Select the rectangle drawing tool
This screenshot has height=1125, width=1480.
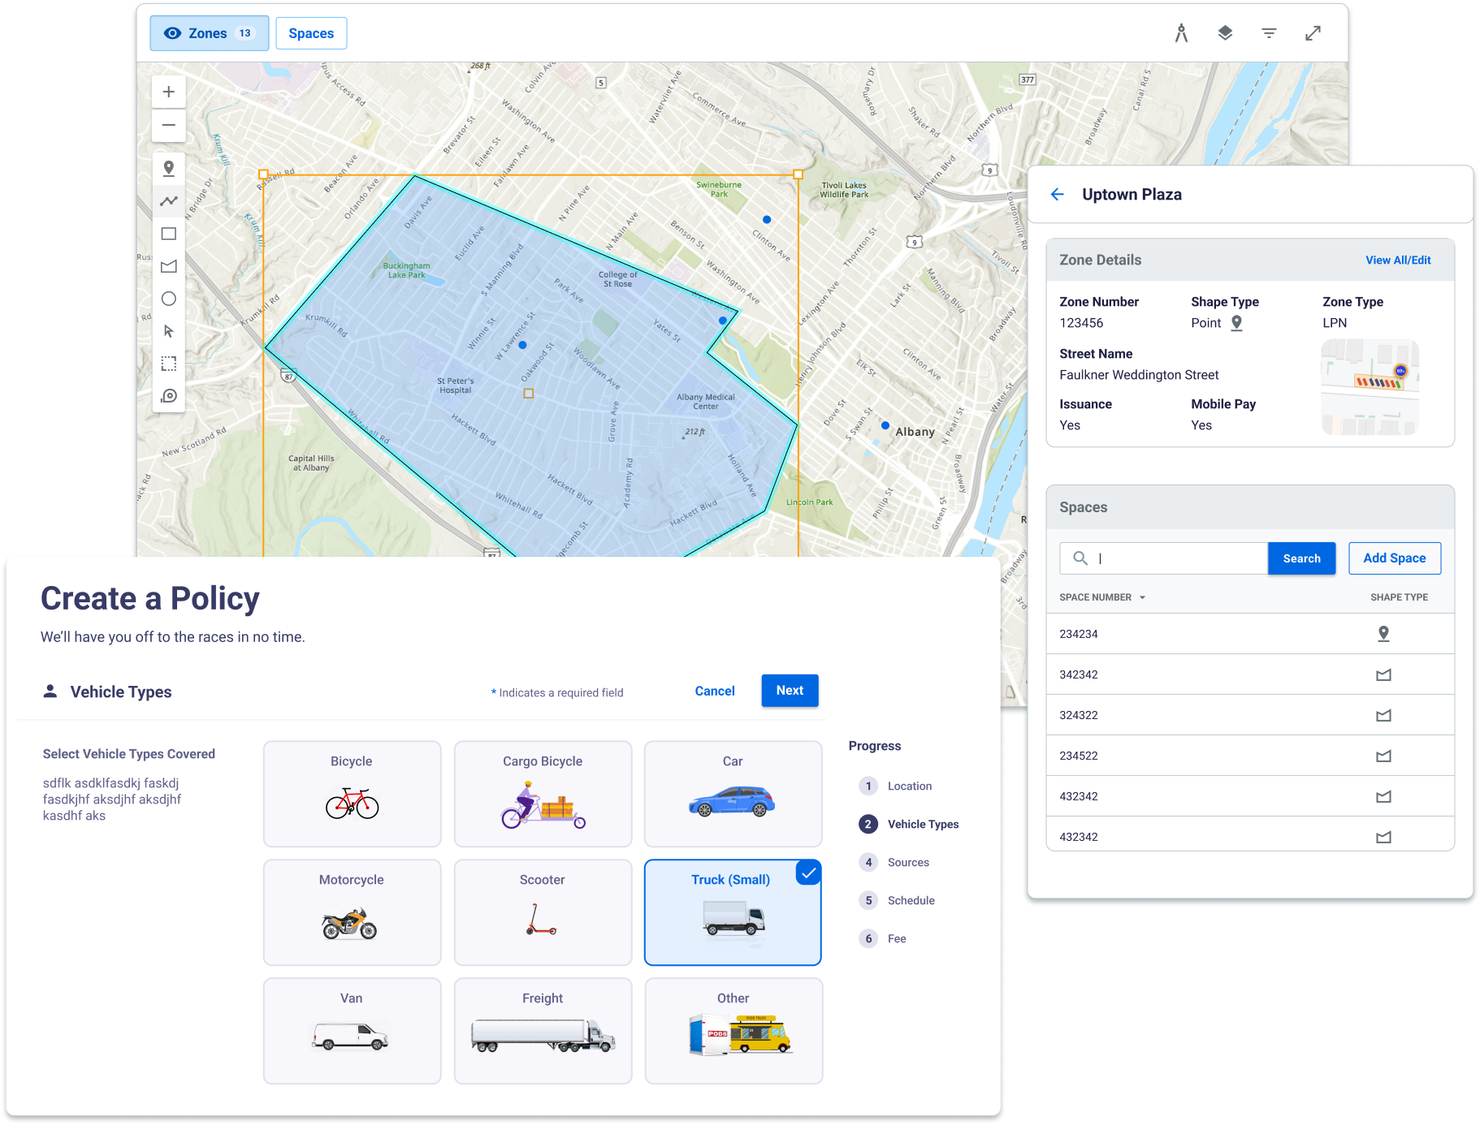pyautogui.click(x=169, y=234)
